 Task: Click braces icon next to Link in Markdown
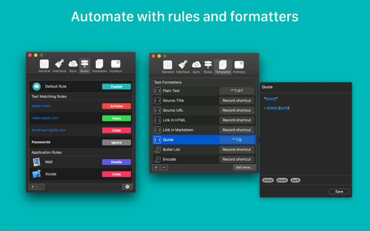(157, 130)
